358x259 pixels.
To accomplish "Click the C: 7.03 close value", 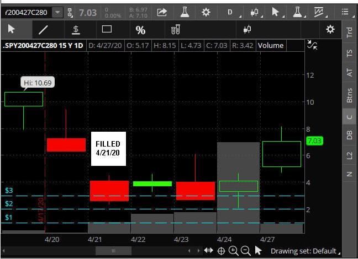I will [217, 45].
